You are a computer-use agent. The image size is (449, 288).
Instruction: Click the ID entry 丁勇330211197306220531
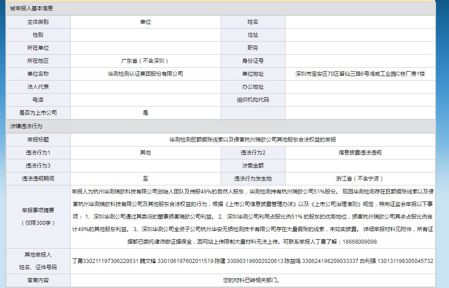click(x=105, y=261)
